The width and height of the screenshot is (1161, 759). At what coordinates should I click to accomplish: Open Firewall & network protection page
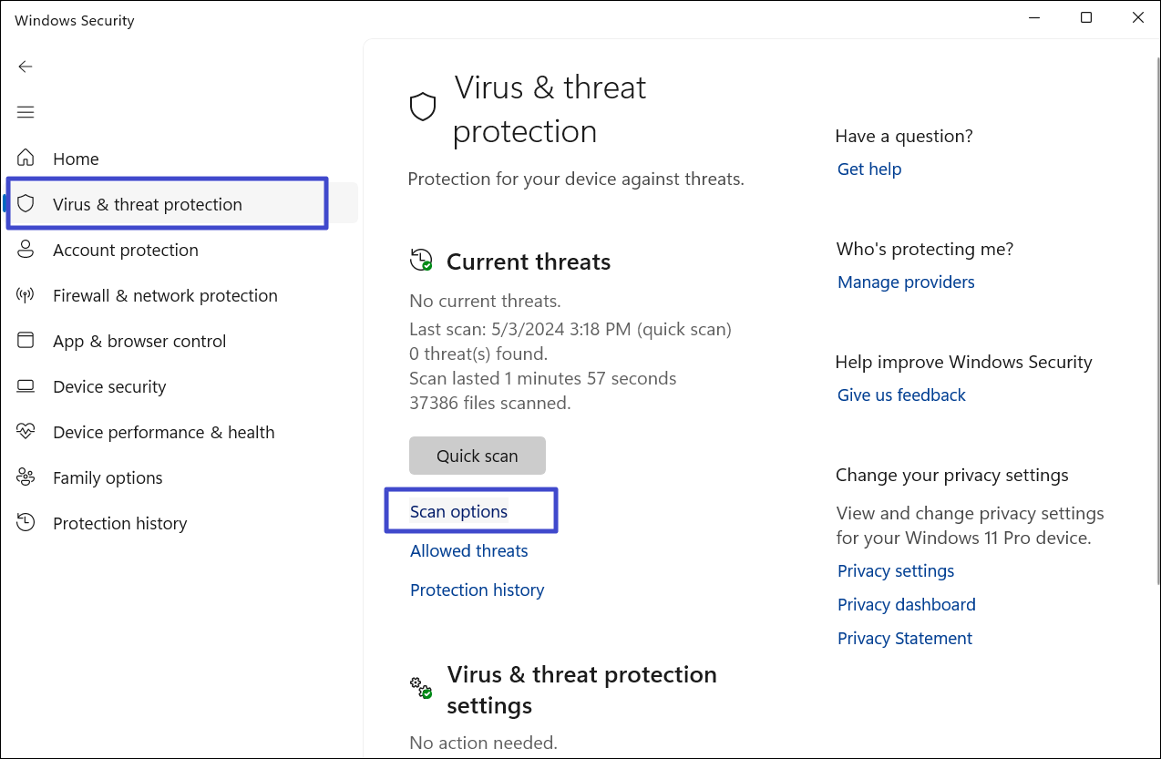[x=165, y=295]
